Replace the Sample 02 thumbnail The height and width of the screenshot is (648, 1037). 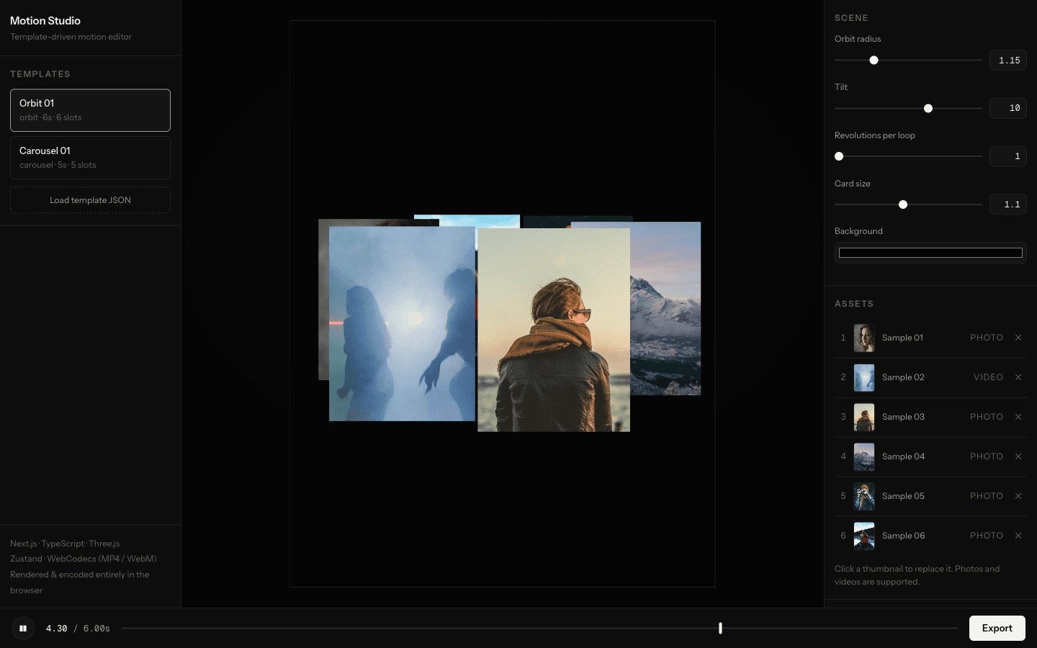point(864,377)
